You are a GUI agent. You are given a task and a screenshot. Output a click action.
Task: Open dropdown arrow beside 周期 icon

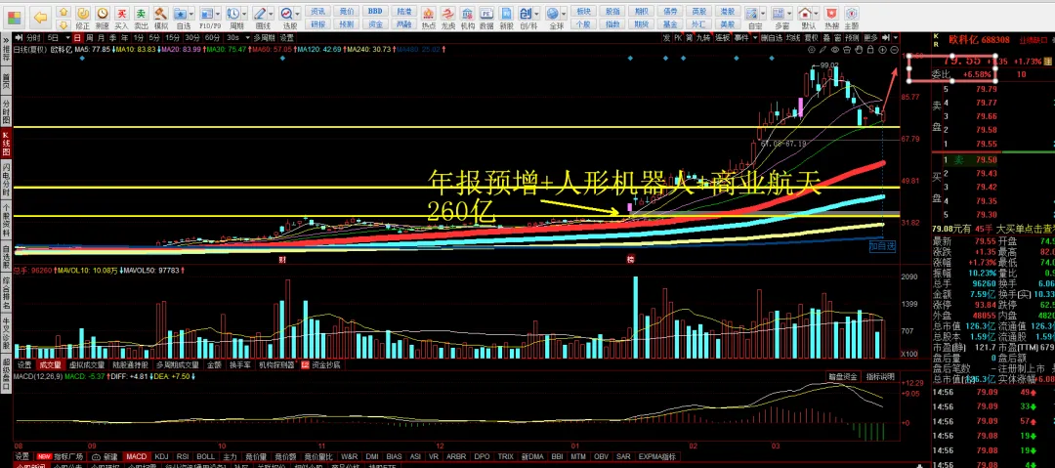[243, 14]
